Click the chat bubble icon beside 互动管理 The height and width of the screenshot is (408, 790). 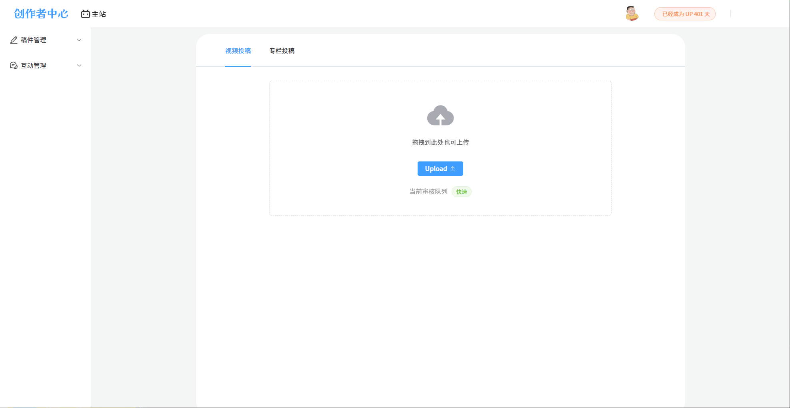pyautogui.click(x=14, y=66)
